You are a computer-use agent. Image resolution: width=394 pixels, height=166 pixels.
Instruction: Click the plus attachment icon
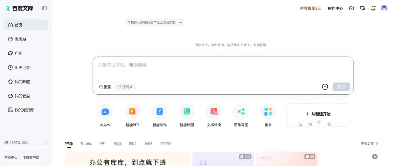click(x=325, y=87)
